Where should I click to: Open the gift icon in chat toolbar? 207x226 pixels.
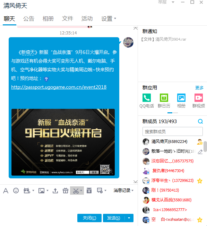click(x=66, y=191)
